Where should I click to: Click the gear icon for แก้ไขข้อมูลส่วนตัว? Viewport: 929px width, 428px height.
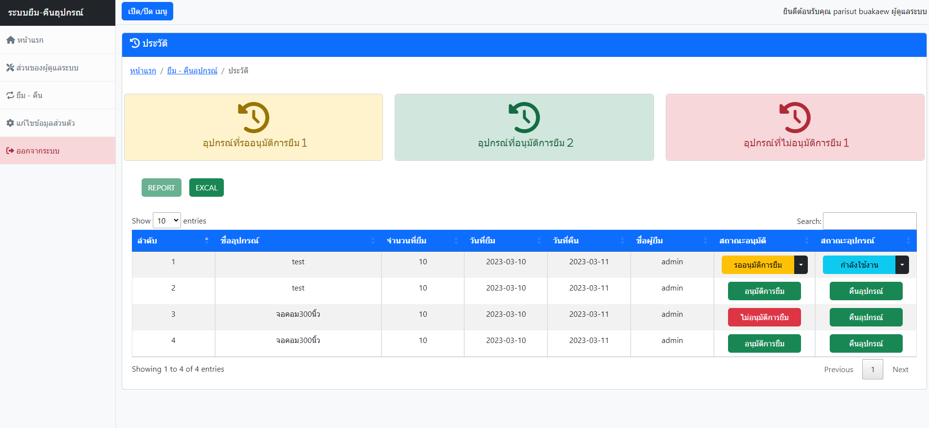[10, 123]
